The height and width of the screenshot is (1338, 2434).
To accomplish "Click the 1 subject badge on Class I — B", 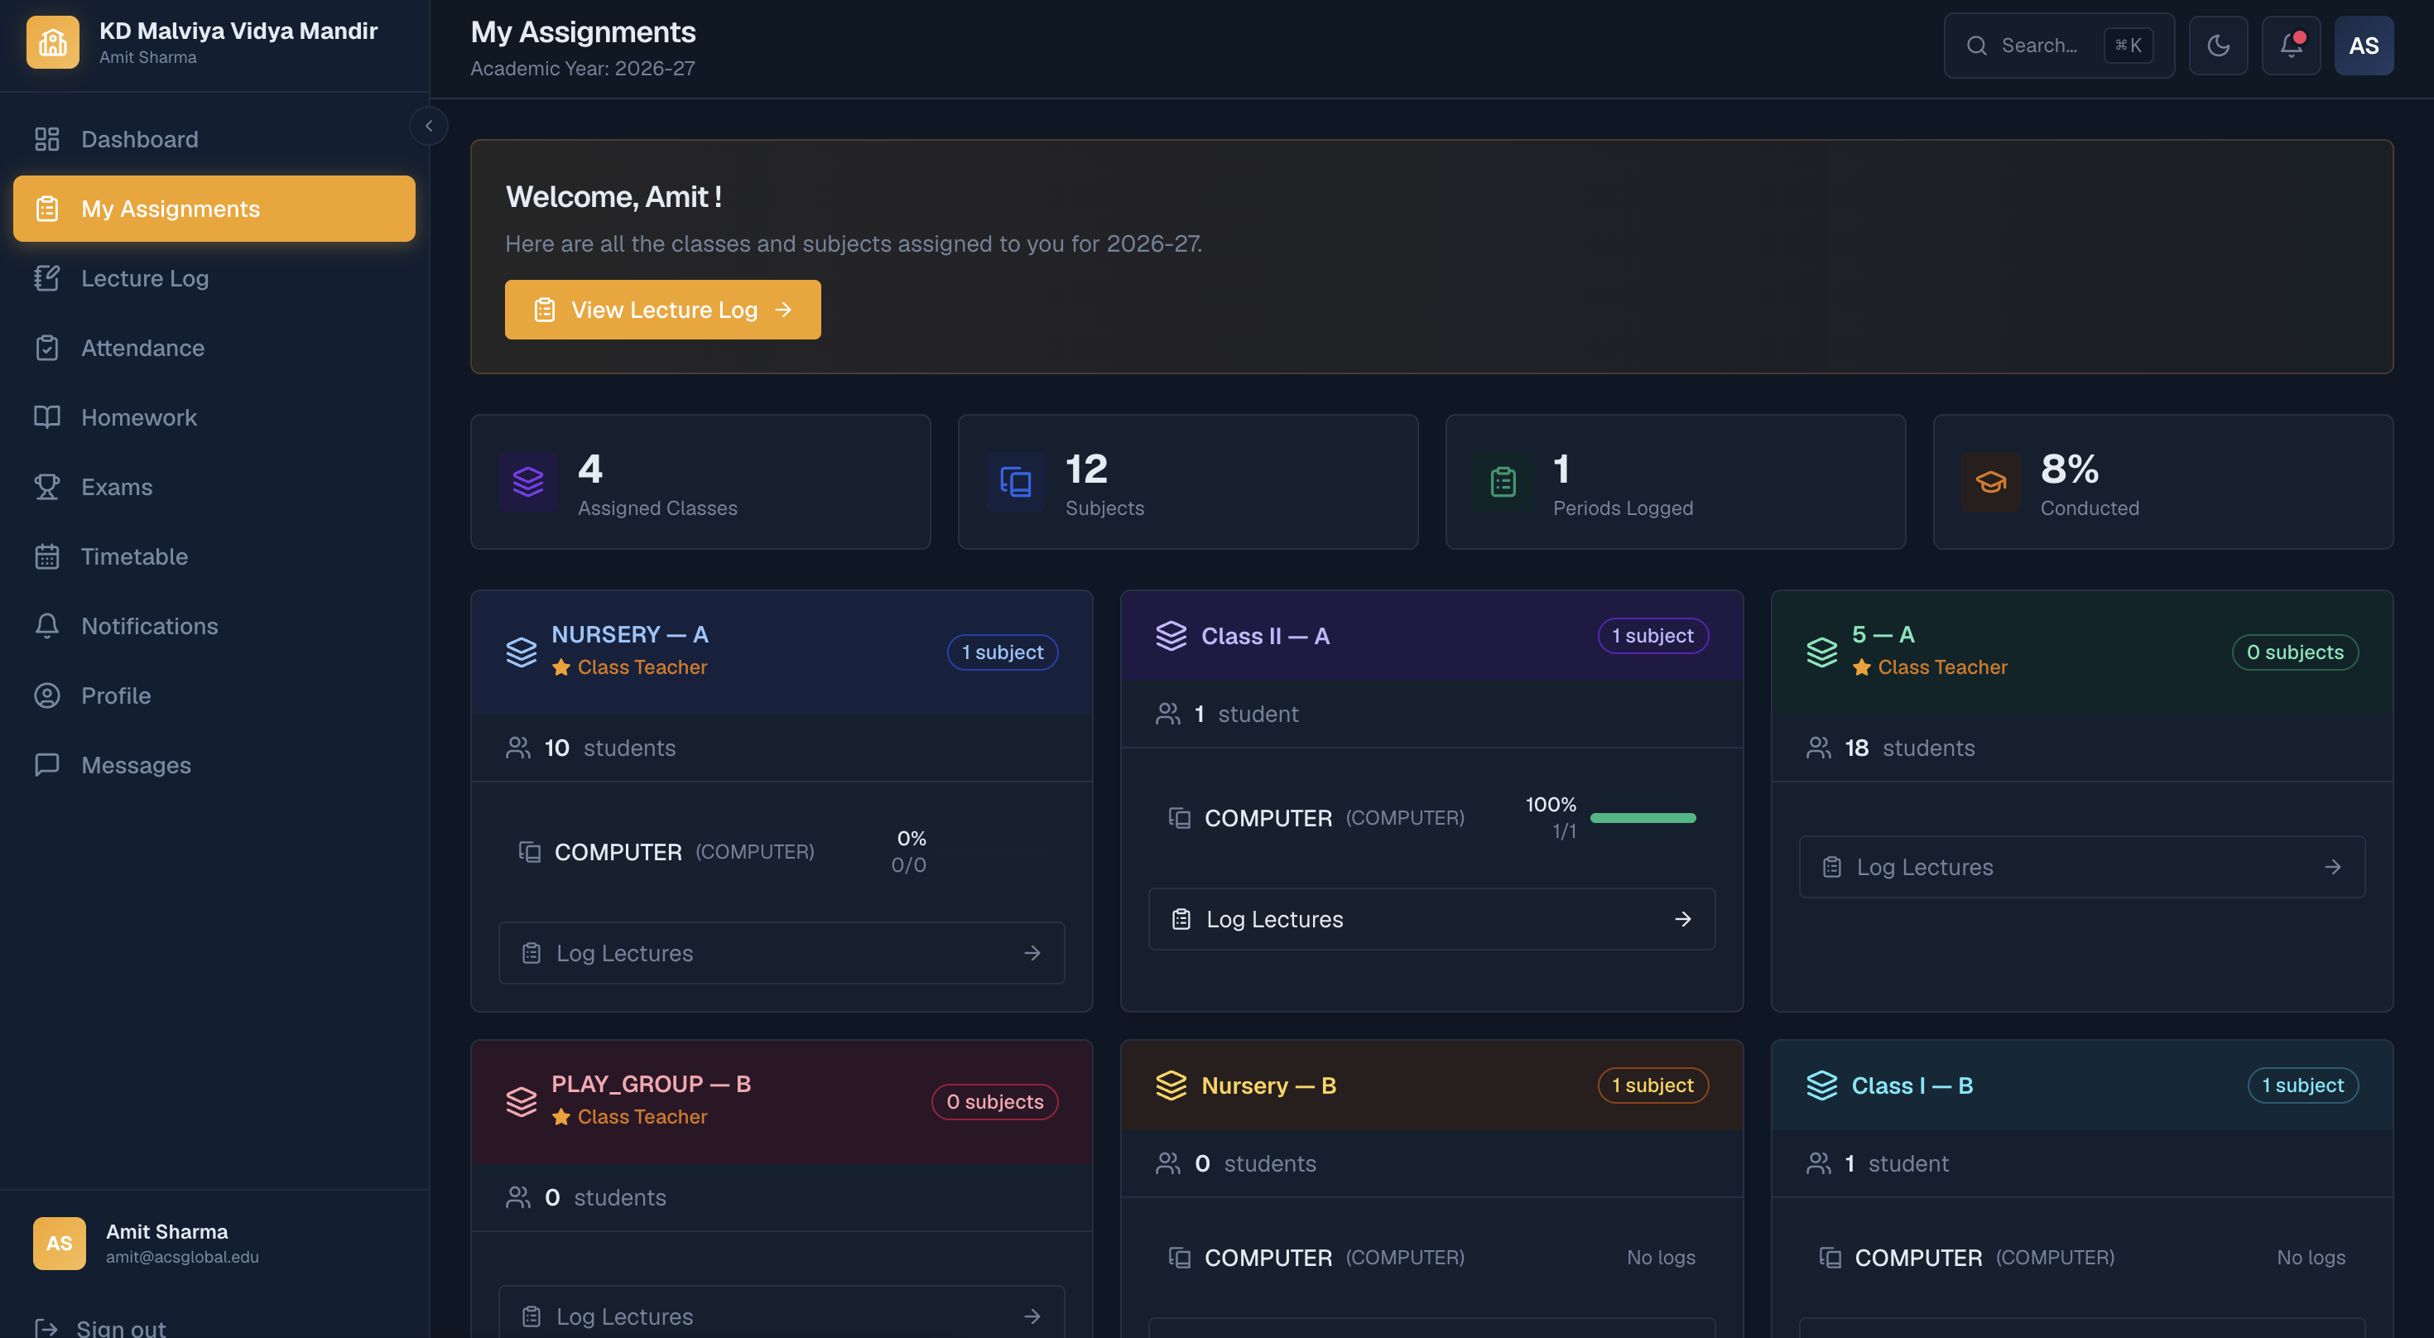I will (2302, 1085).
